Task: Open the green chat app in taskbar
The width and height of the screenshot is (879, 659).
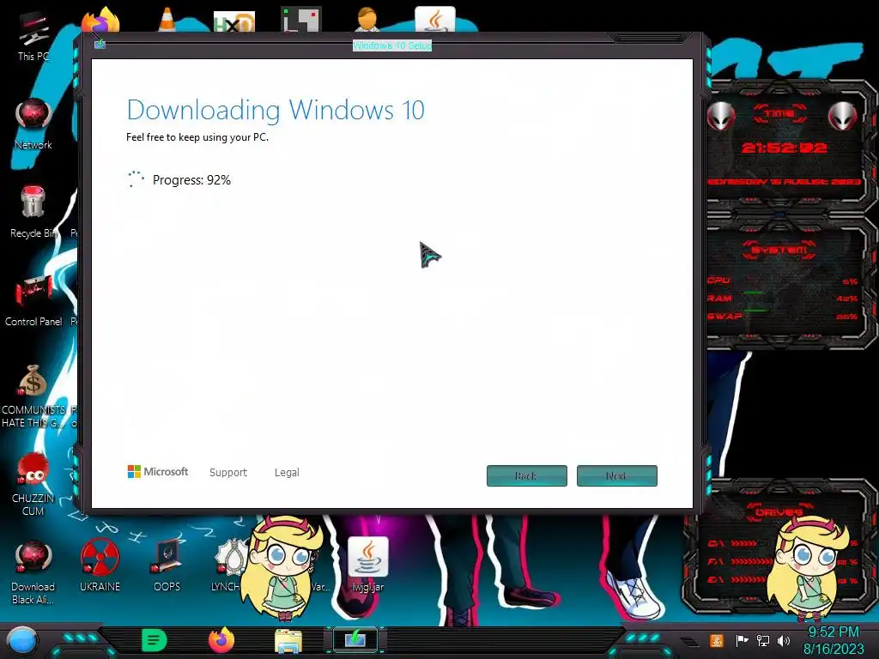Action: click(155, 640)
